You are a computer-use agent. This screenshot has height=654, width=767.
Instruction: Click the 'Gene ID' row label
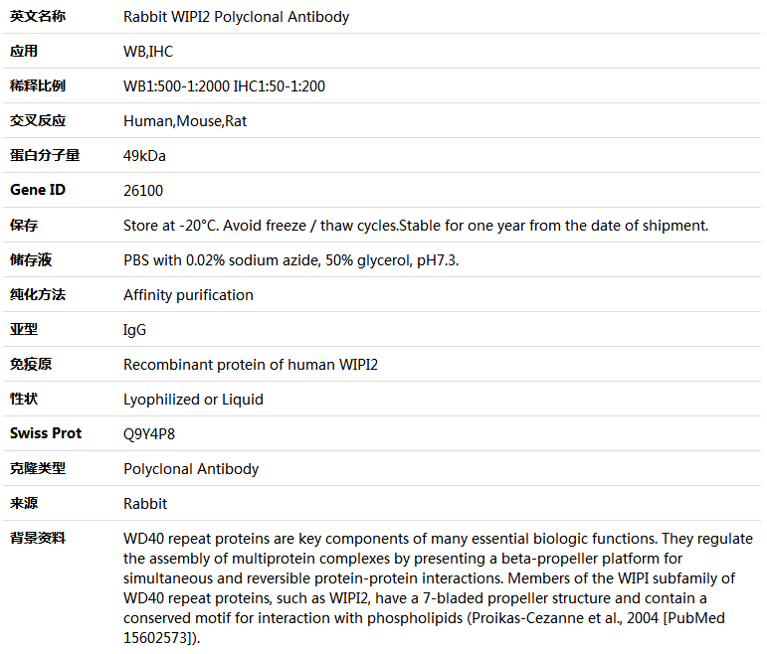[x=38, y=190]
